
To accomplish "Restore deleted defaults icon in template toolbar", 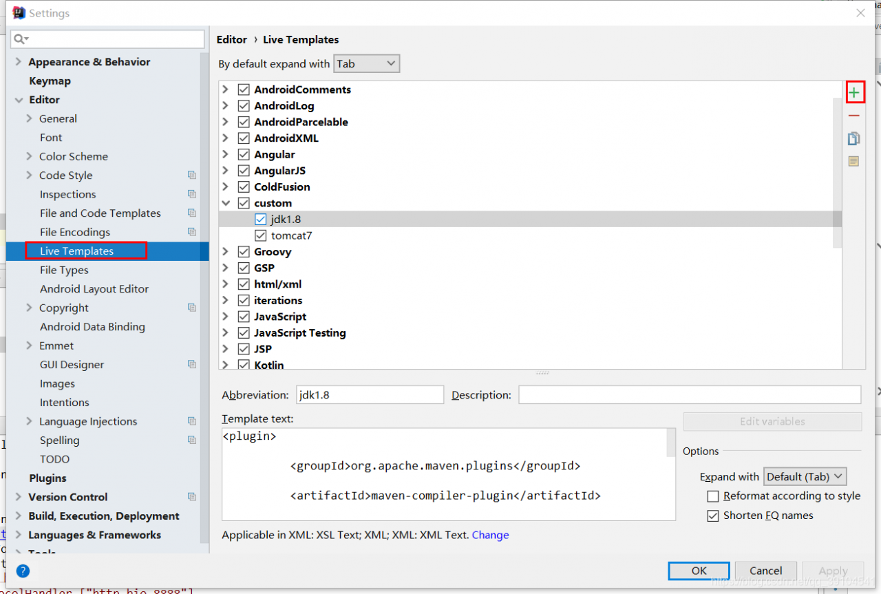I will click(x=854, y=161).
